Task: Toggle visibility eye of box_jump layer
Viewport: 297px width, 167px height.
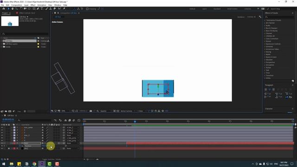Action: [2, 128]
